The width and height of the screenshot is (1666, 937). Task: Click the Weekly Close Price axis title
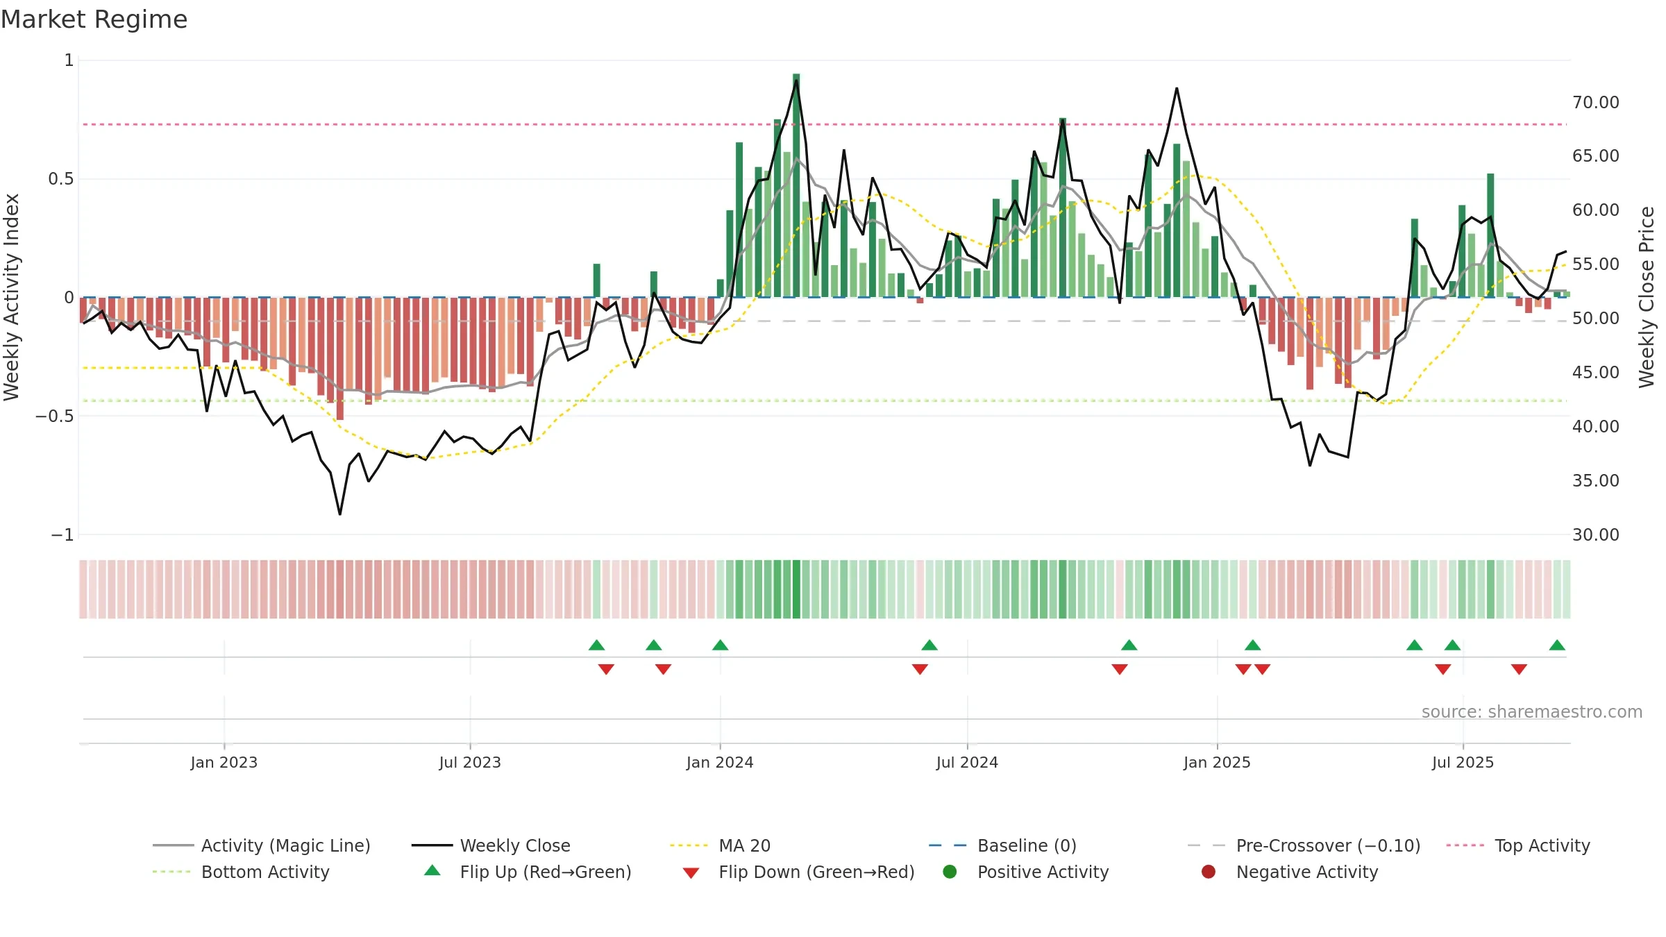(1647, 297)
